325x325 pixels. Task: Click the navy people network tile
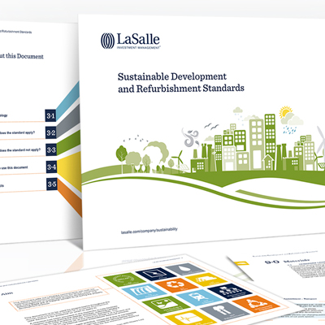[x=230, y=291]
